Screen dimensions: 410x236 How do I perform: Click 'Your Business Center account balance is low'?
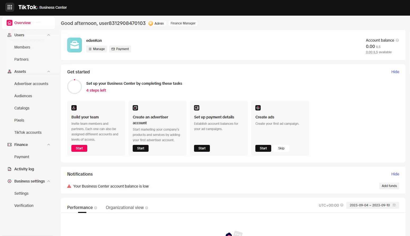111,186
